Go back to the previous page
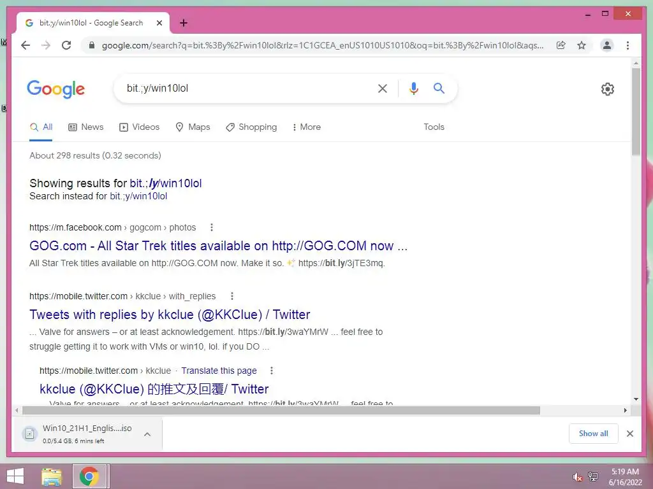The width and height of the screenshot is (653, 489). click(x=26, y=45)
